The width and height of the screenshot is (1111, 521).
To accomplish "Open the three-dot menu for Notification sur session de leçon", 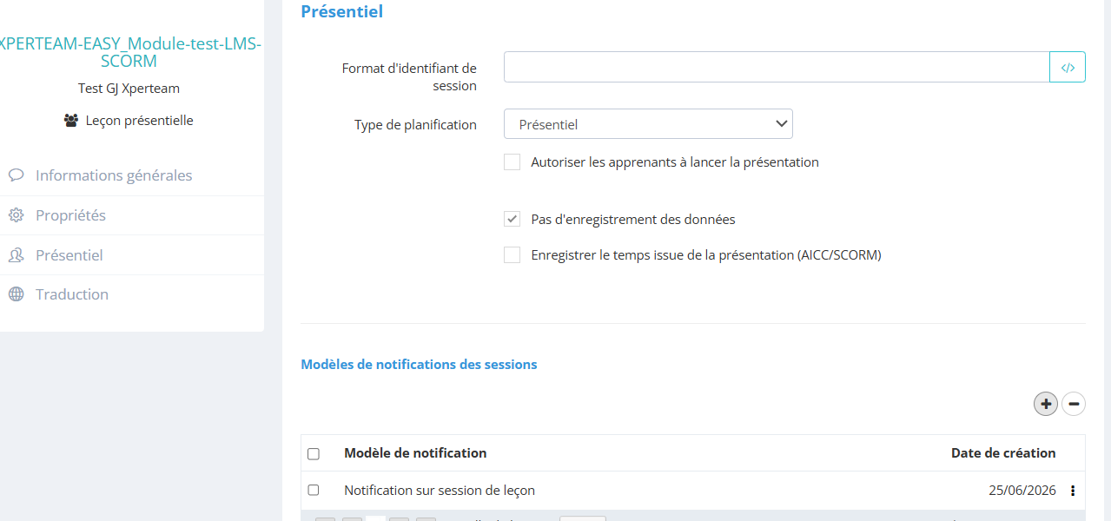I will pos(1073,491).
